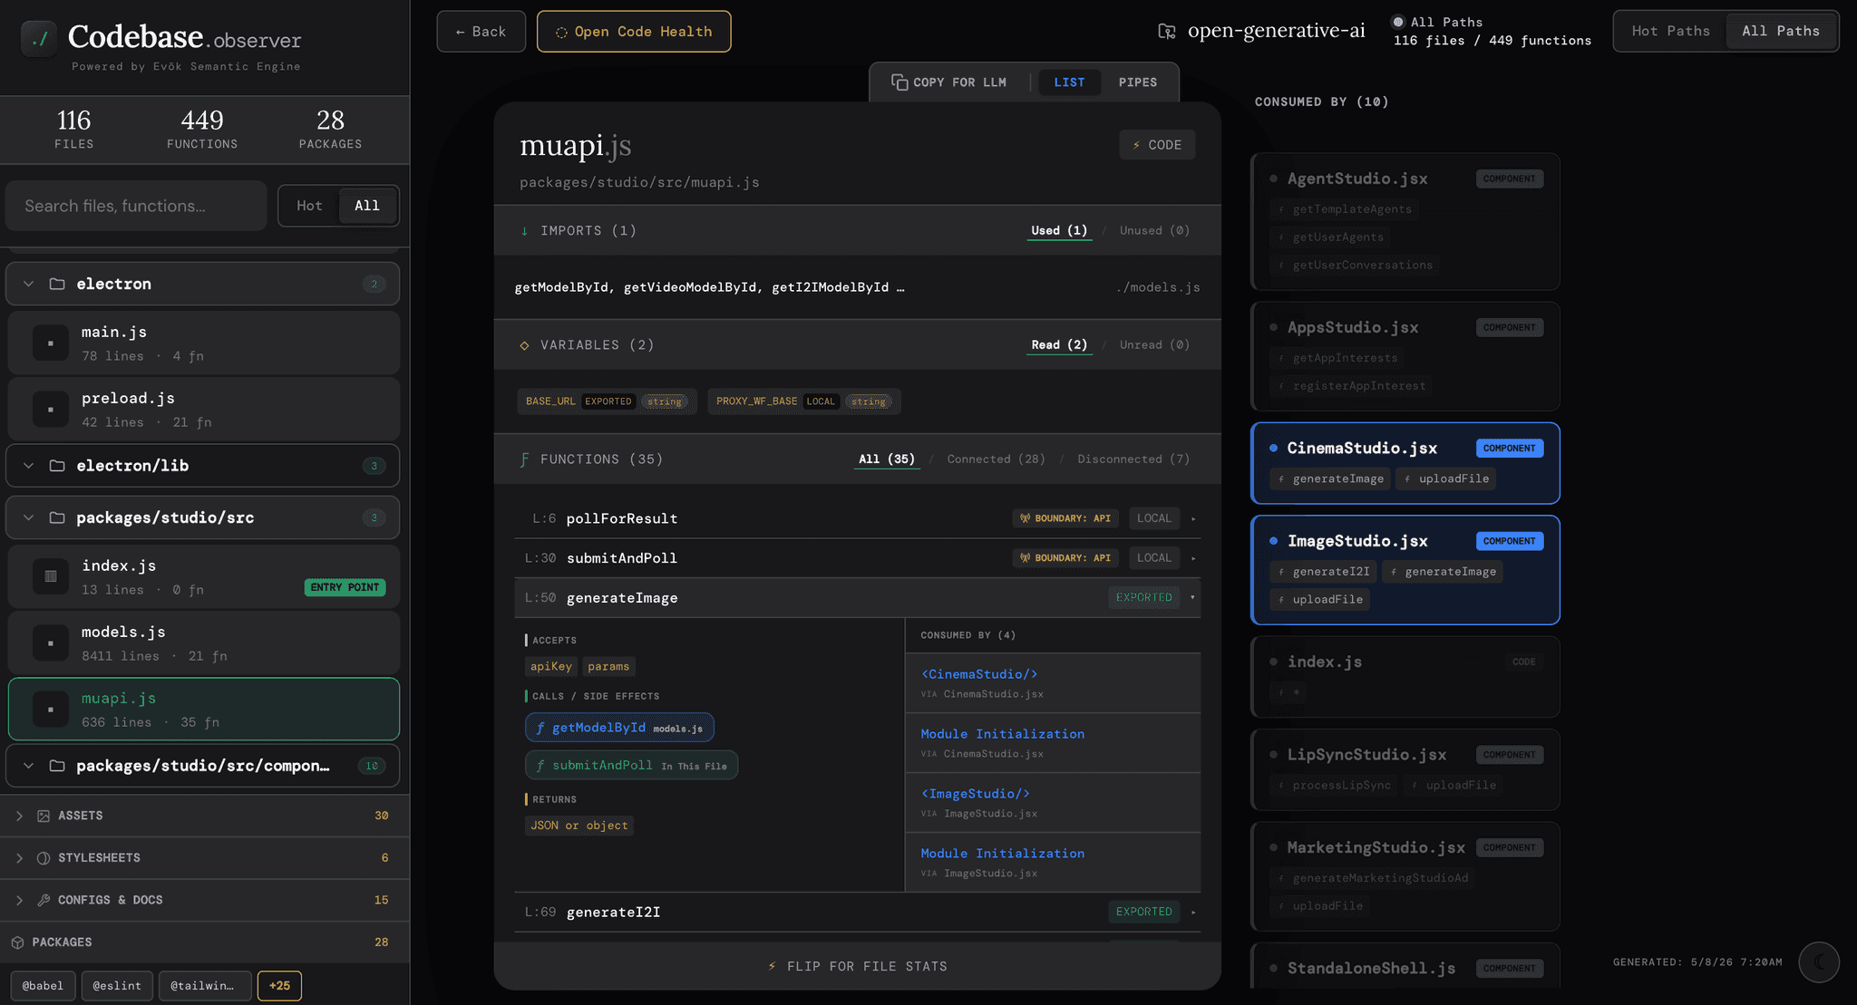
Task: Click the Assets image icon
Action: [x=43, y=816]
